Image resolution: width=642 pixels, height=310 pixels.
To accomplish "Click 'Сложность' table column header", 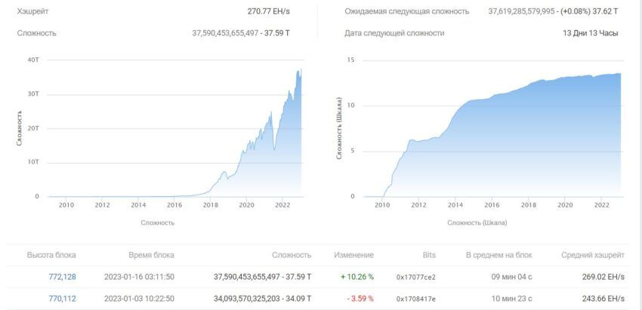I will tap(292, 255).
